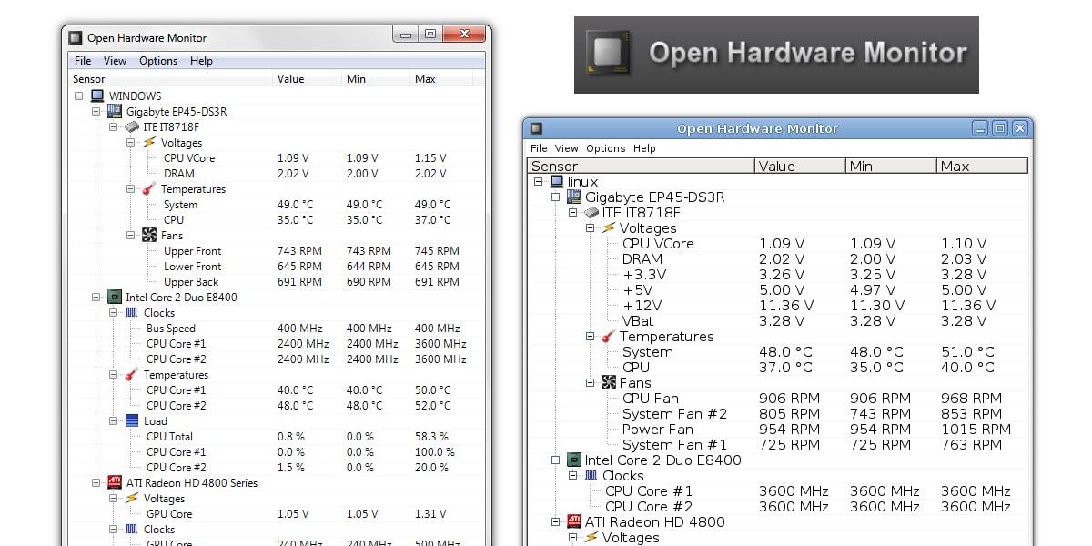
Task: Click the WINDOWS computer icon in left window
Action: tap(97, 96)
